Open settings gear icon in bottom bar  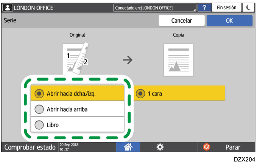coord(160,147)
